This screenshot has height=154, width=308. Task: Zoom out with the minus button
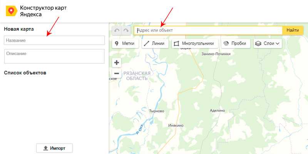pyautogui.click(x=117, y=73)
